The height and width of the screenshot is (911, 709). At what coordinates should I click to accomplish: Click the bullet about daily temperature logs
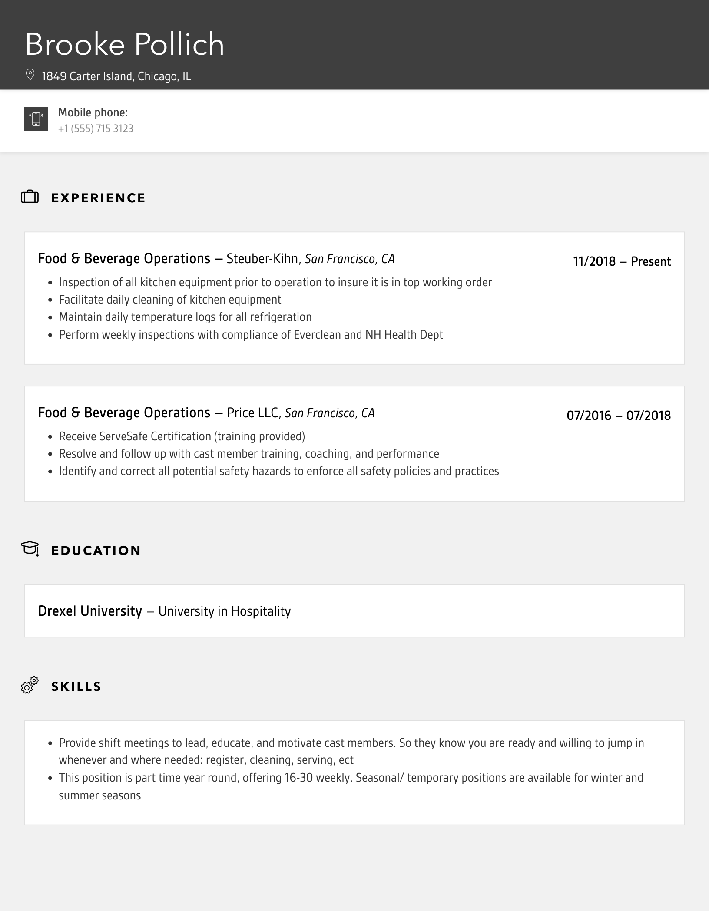pyautogui.click(x=185, y=317)
